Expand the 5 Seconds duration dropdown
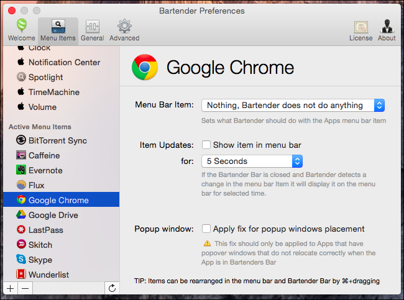404x300 pixels. (251, 161)
